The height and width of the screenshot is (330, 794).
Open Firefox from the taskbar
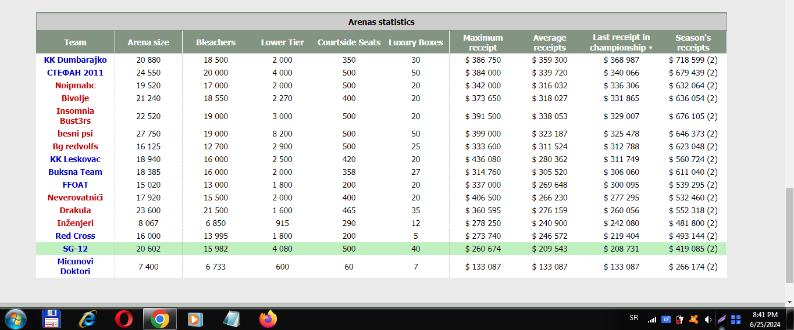(268, 319)
